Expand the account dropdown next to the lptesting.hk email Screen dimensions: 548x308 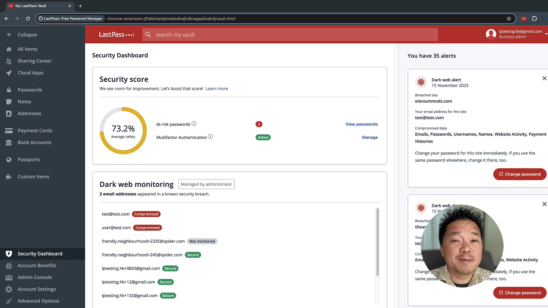[546, 34]
